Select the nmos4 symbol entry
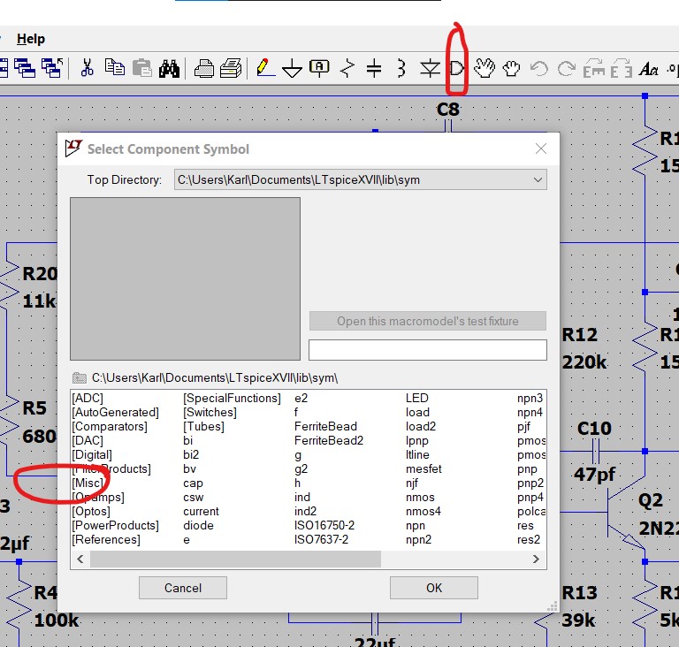The height and width of the screenshot is (647, 679). tap(423, 511)
